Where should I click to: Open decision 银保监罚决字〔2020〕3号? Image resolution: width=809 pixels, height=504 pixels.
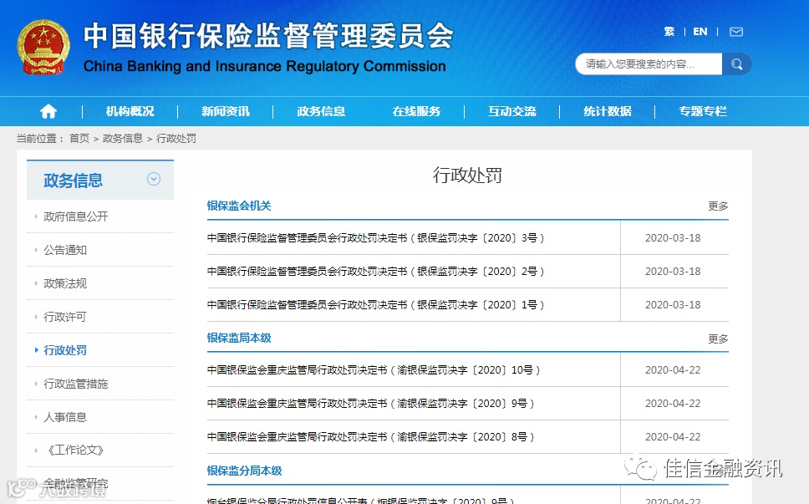pos(375,238)
